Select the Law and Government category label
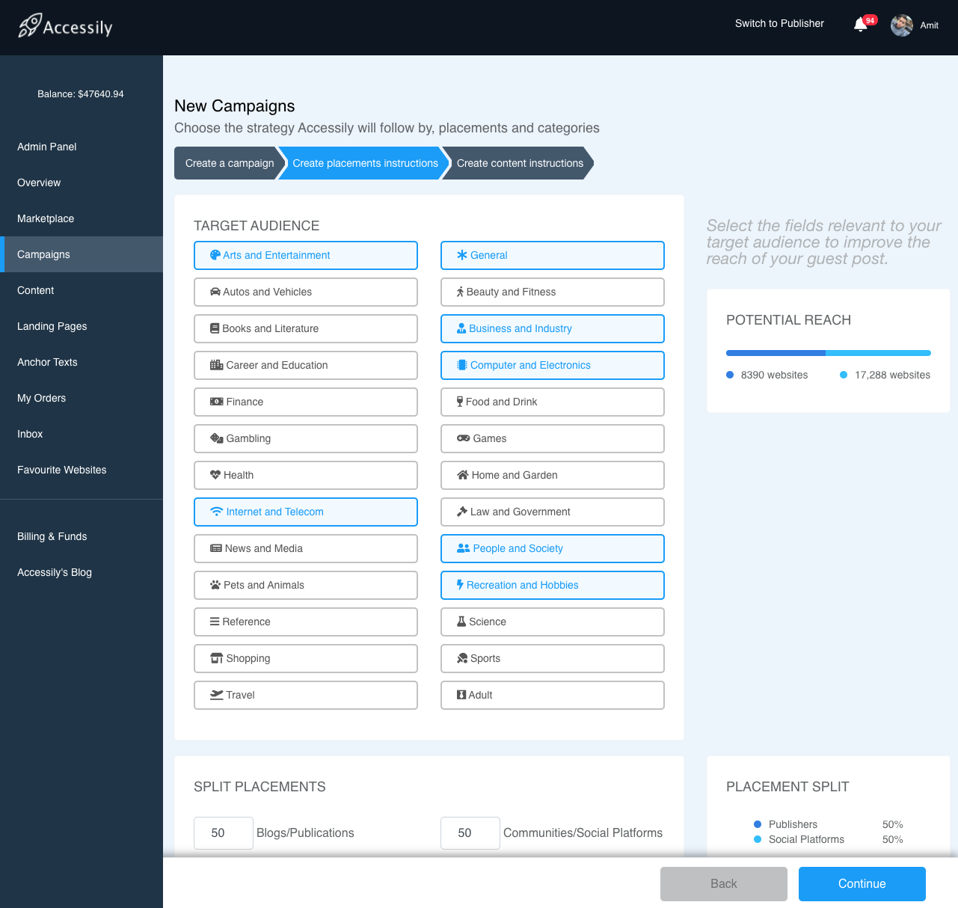The width and height of the screenshot is (958, 908). 521,512
